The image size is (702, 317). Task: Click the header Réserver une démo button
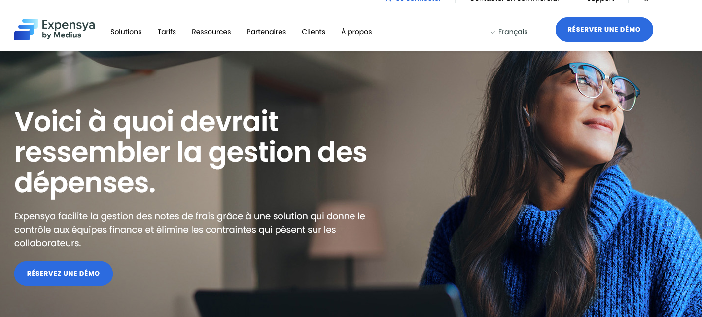[604, 30]
